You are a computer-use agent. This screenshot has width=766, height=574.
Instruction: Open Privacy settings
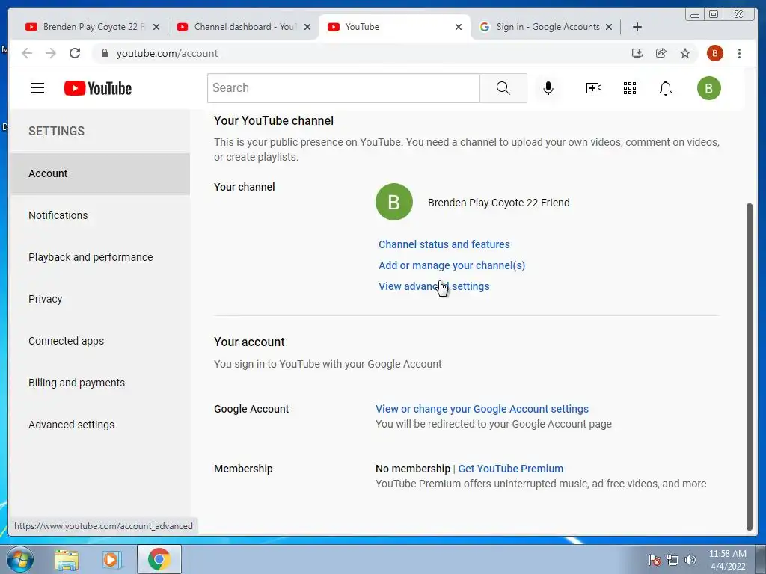(x=99, y=299)
